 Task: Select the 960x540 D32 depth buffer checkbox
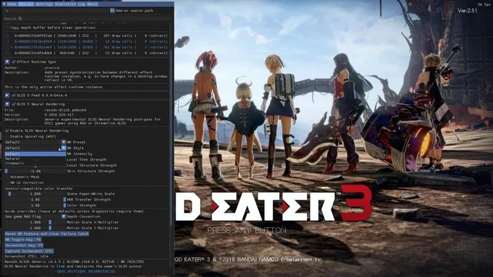point(7,53)
